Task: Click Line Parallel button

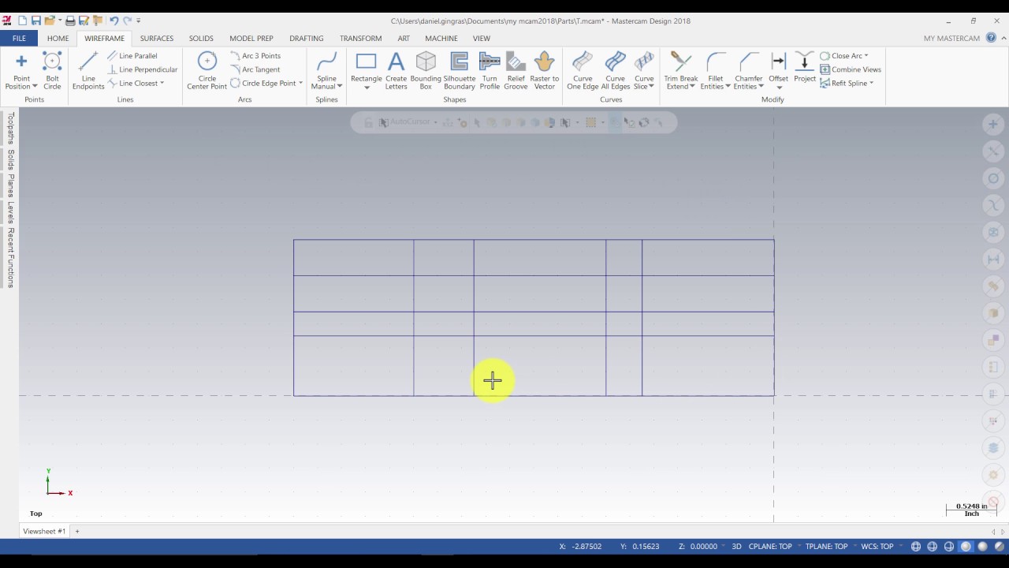Action: pos(132,56)
